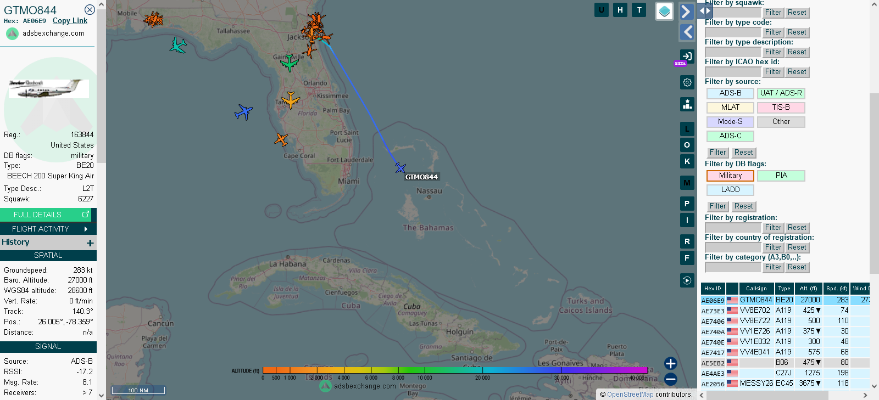Click the M map button
879x400 pixels.
click(x=687, y=183)
